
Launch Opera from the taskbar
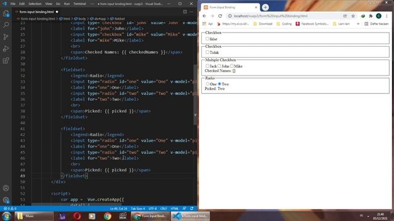(77, 216)
